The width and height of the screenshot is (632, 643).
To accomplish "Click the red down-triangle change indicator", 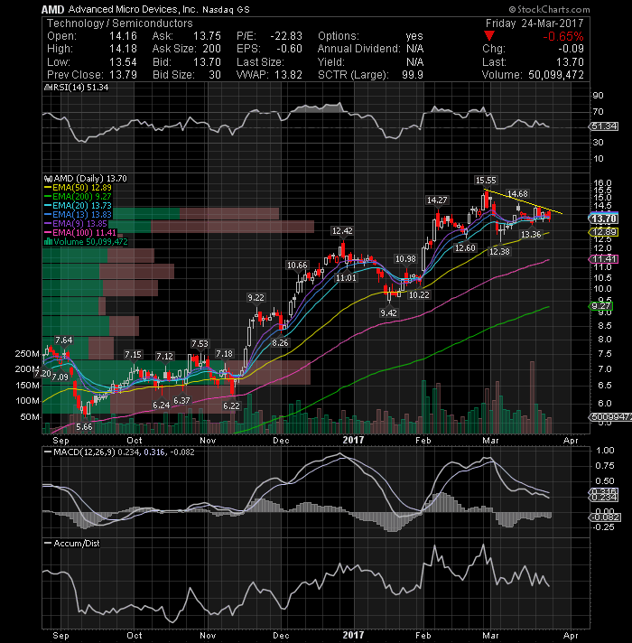I will point(489,36).
